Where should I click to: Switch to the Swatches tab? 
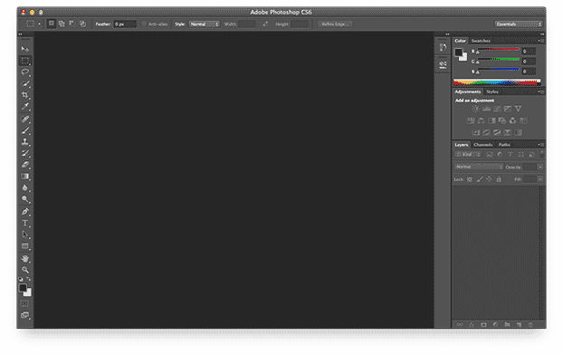[x=481, y=41]
